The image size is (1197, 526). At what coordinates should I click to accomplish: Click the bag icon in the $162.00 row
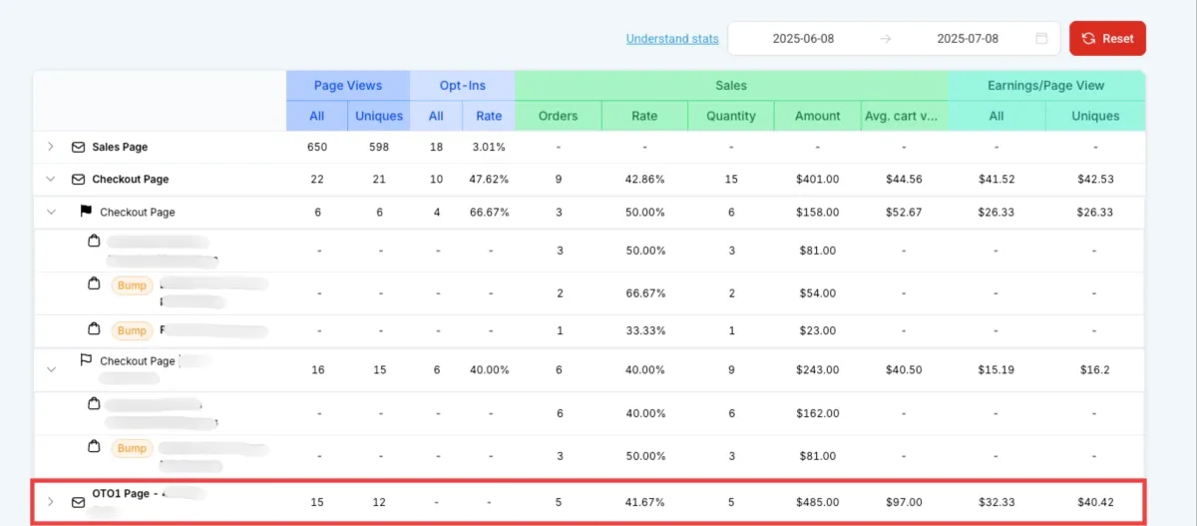click(x=94, y=404)
